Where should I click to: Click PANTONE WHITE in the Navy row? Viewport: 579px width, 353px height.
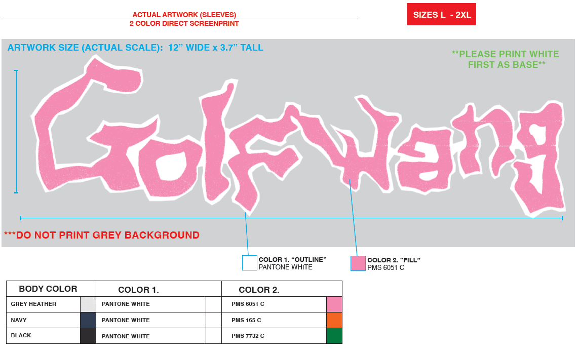point(126,320)
